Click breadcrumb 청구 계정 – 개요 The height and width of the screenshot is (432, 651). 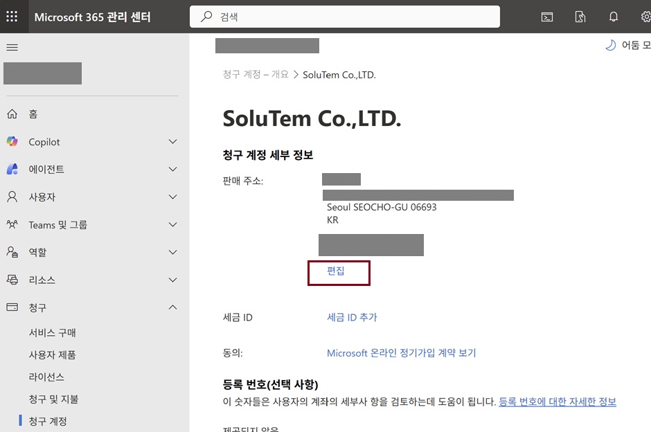tap(256, 75)
